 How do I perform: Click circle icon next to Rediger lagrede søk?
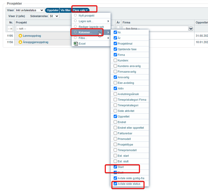tap(75, 27)
